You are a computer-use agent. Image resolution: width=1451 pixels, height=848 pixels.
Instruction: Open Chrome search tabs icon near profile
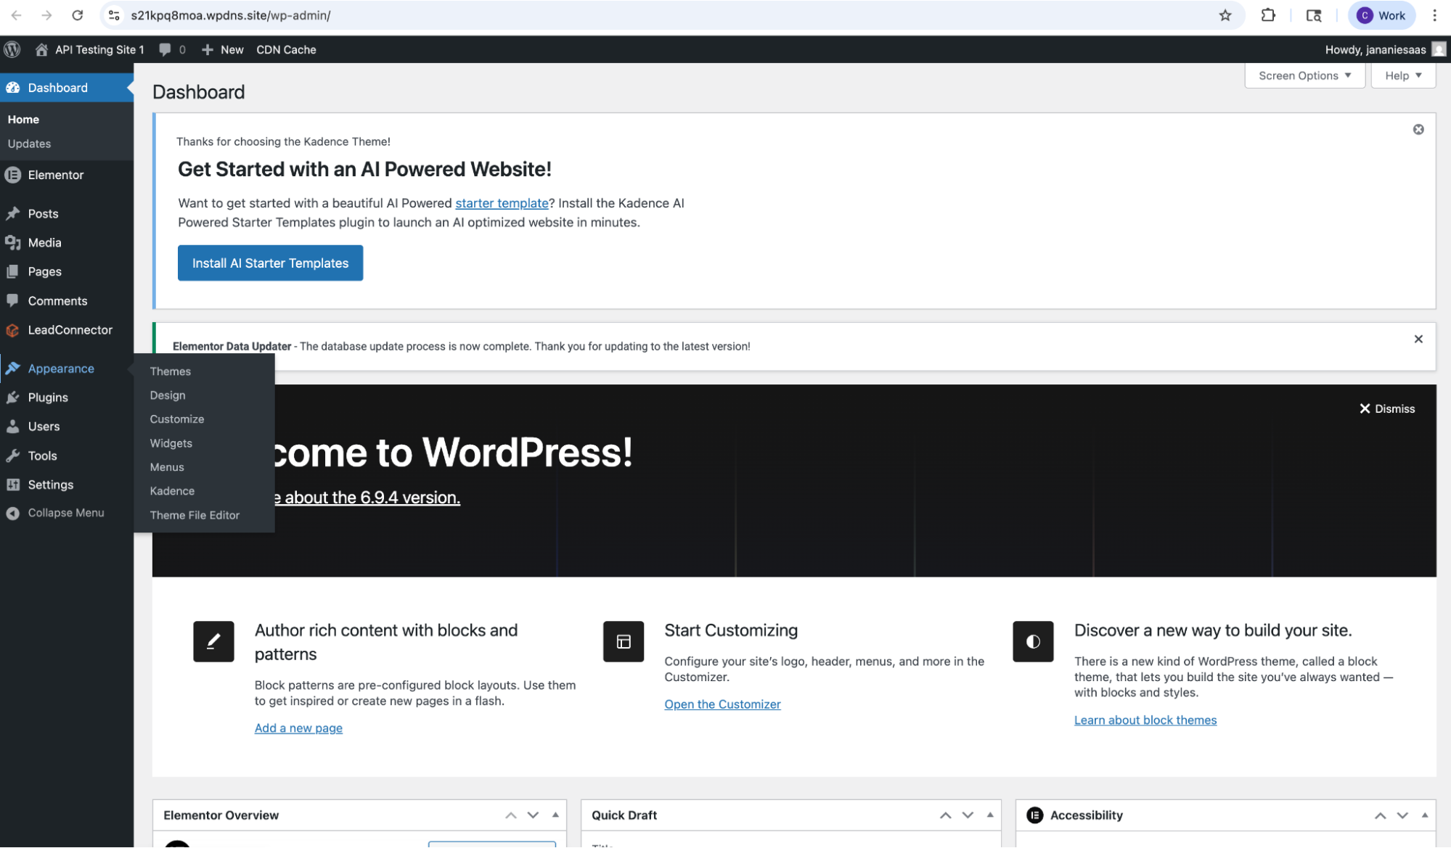click(x=1314, y=15)
